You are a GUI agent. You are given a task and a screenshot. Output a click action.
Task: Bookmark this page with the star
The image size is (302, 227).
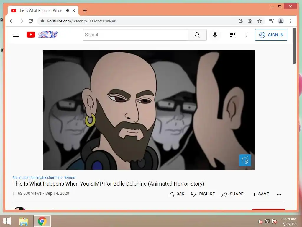click(260, 21)
